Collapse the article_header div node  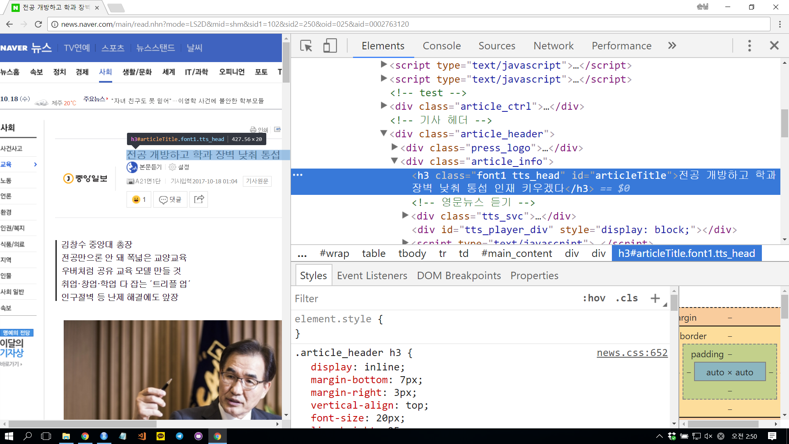(384, 133)
